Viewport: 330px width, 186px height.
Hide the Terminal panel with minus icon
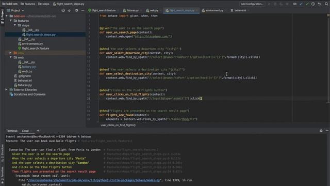pos(327,131)
